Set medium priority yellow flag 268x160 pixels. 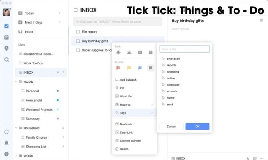(129, 68)
